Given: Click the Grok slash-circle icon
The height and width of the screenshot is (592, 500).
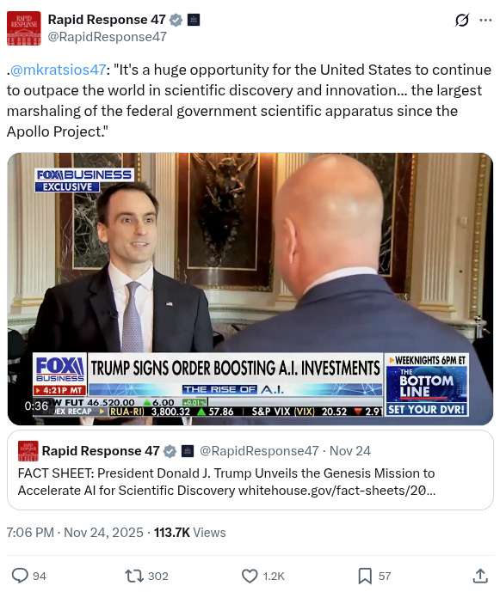Looking at the screenshot, I should coord(462,20).
